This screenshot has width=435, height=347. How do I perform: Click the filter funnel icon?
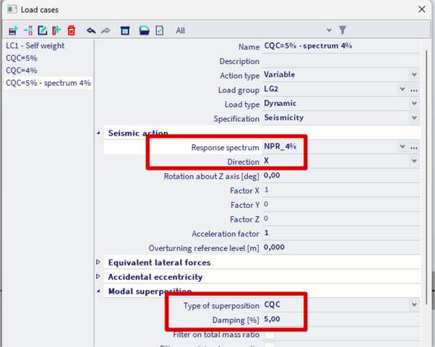(x=343, y=30)
